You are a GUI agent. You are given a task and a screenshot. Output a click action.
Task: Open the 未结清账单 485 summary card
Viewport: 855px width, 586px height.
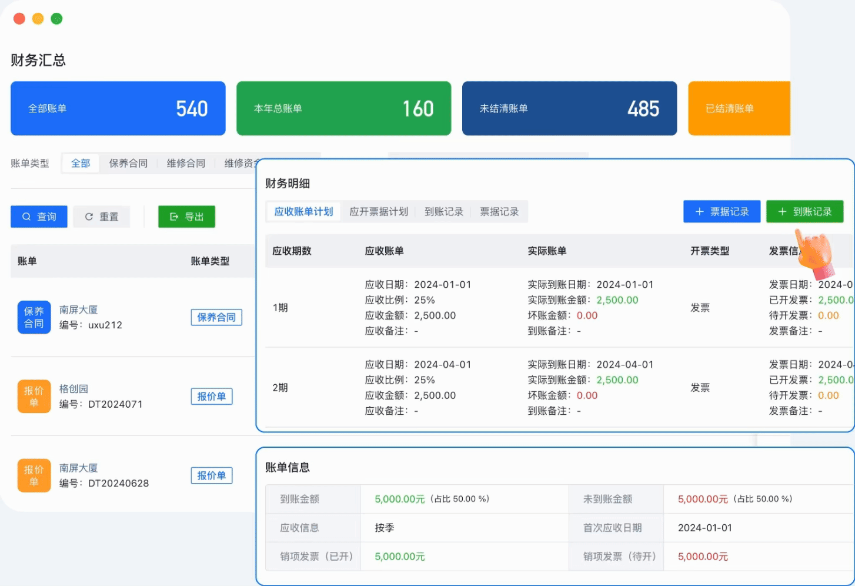click(x=569, y=108)
